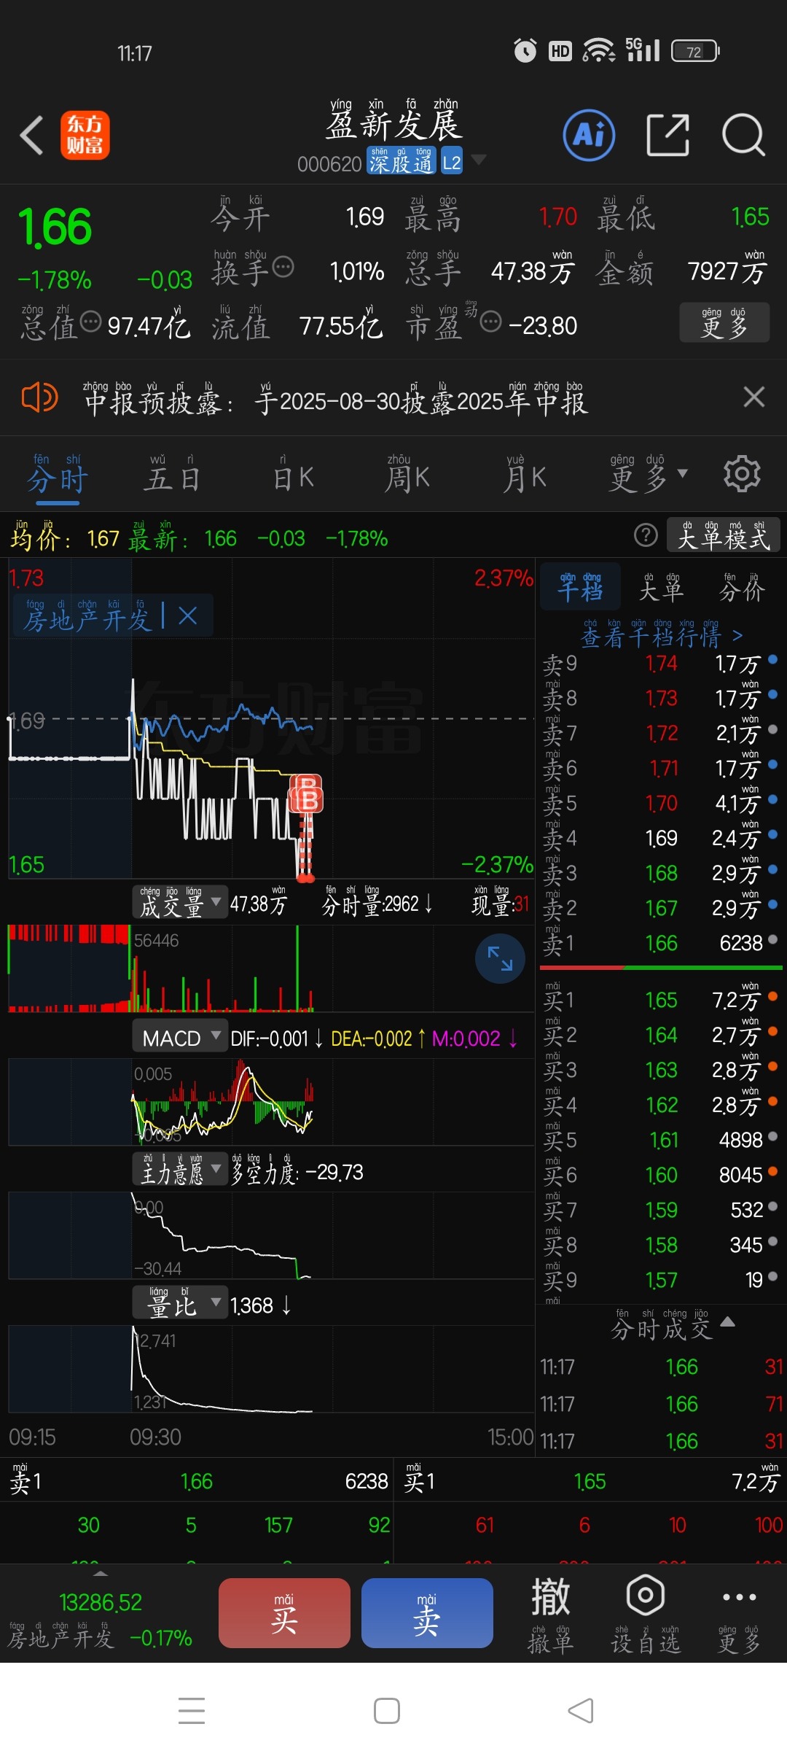
Task: Expand the 主力意愿 indicator dropdown
Action: (180, 1170)
